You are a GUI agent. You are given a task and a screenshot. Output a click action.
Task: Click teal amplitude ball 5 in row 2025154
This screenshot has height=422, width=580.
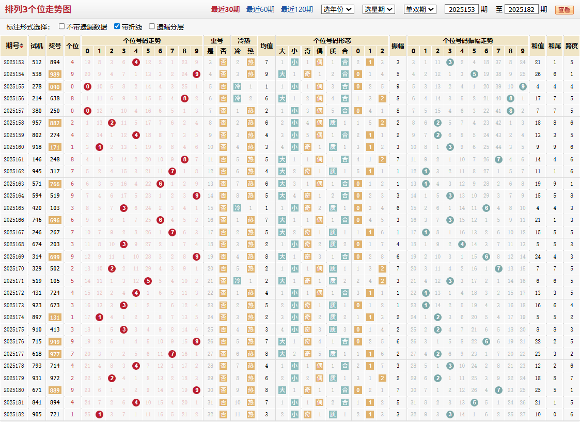point(474,74)
